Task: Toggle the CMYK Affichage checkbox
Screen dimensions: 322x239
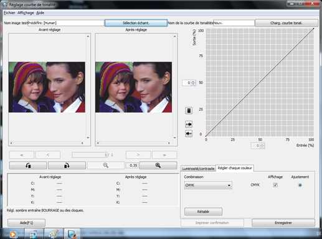Action: [275, 185]
